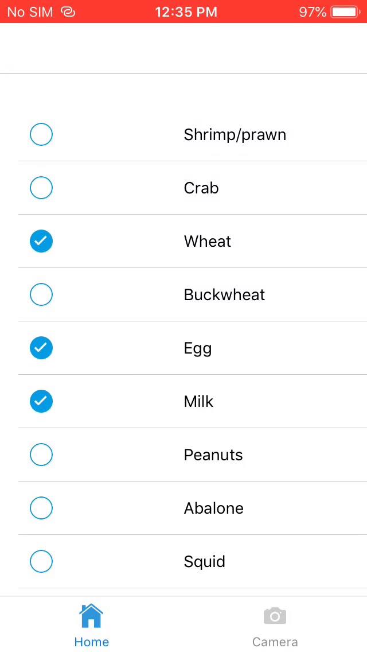Open the Home tab label
Image resolution: width=367 pixels, height=652 pixels.
pyautogui.click(x=91, y=642)
